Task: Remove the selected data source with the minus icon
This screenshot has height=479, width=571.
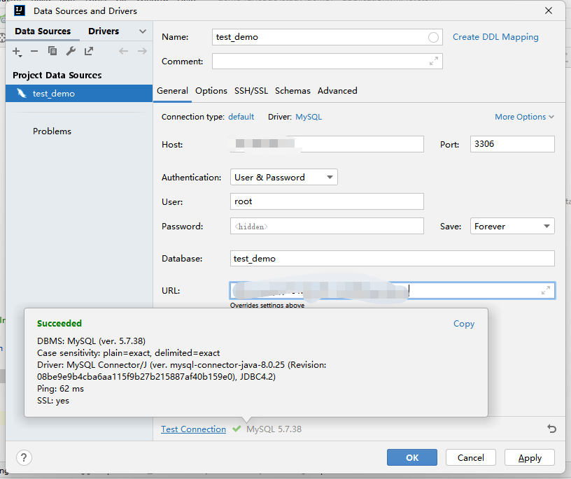Action: click(34, 51)
